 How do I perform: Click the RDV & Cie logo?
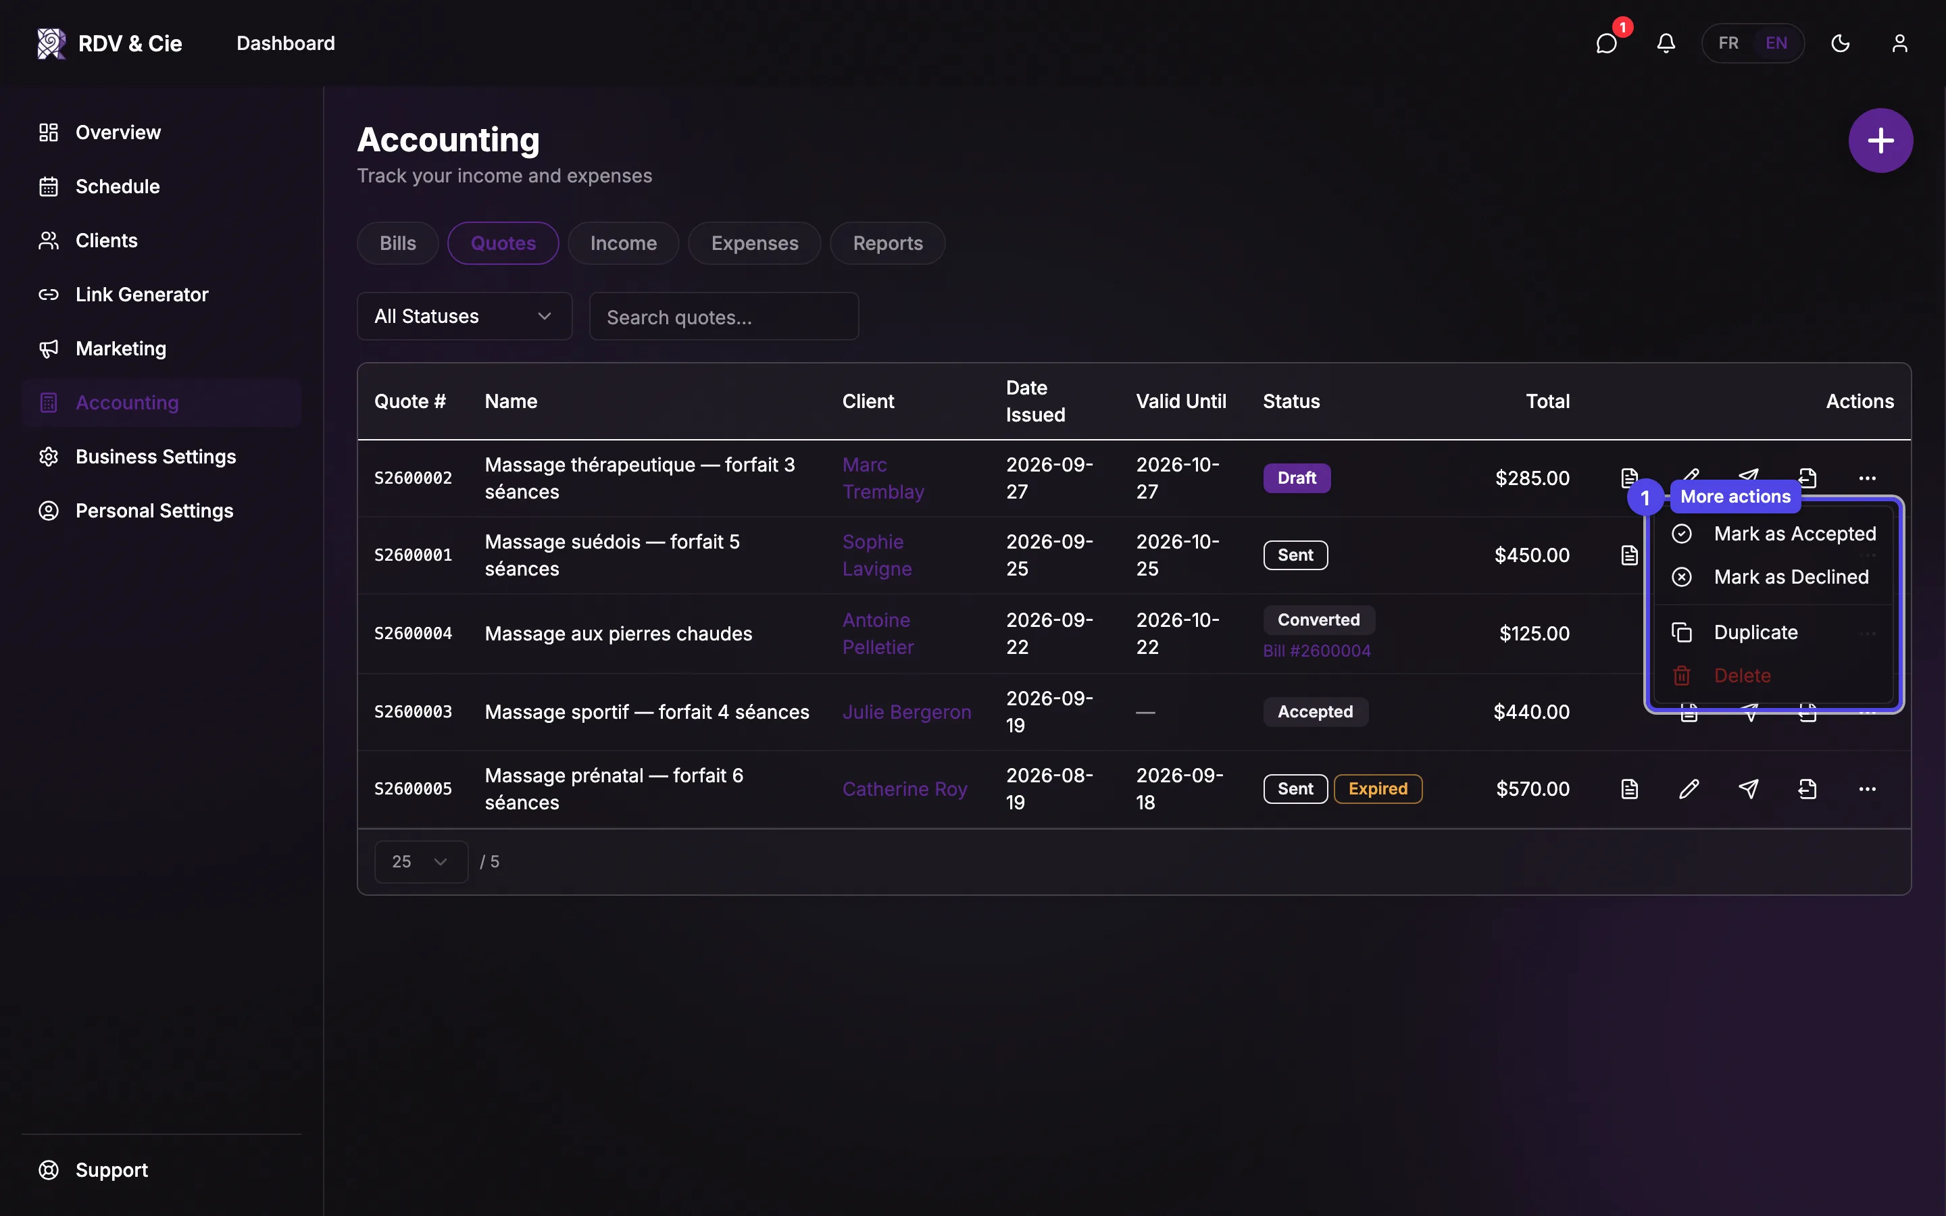pos(109,43)
